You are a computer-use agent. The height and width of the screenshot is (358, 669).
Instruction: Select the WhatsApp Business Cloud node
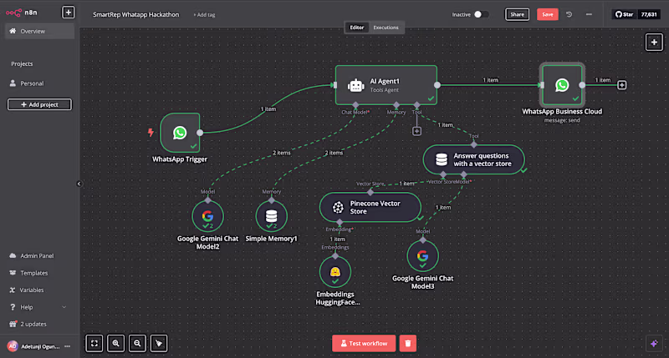(x=562, y=85)
